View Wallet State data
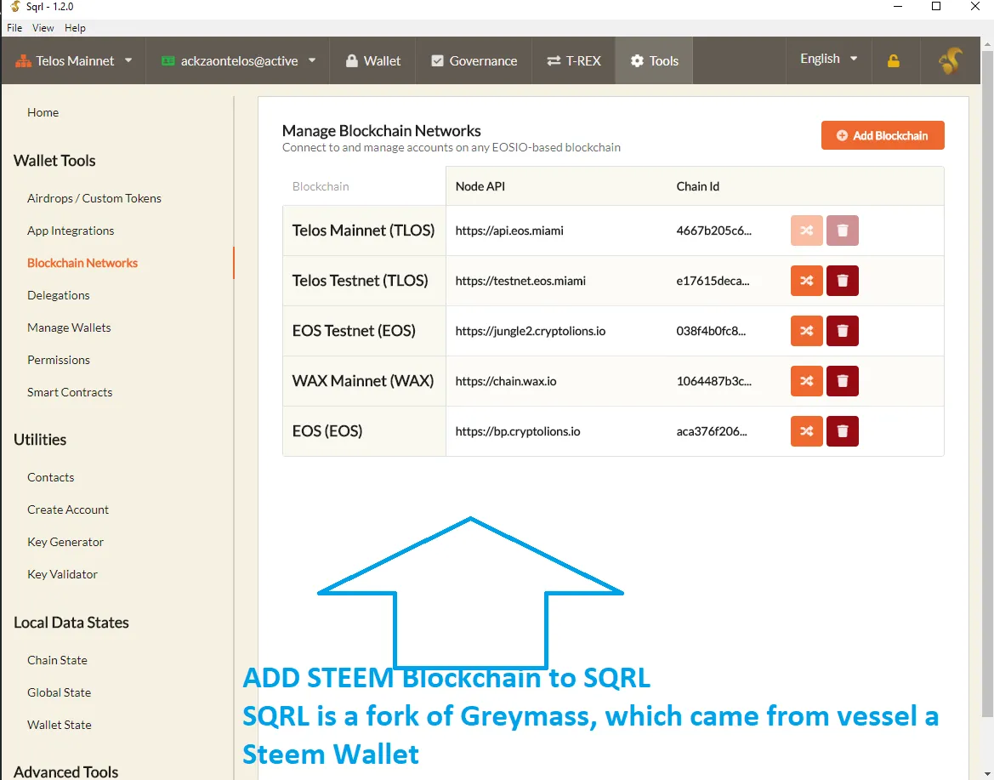The width and height of the screenshot is (994, 780). 59,725
